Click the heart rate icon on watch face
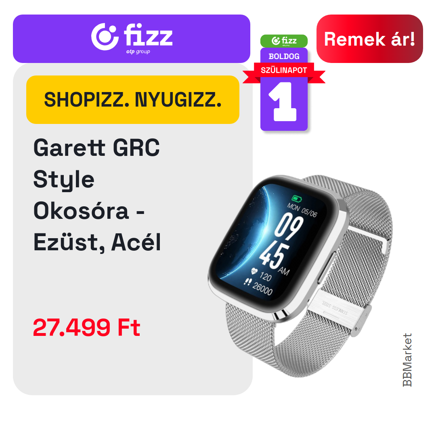Screen dimensions: 436x436 click(x=254, y=271)
